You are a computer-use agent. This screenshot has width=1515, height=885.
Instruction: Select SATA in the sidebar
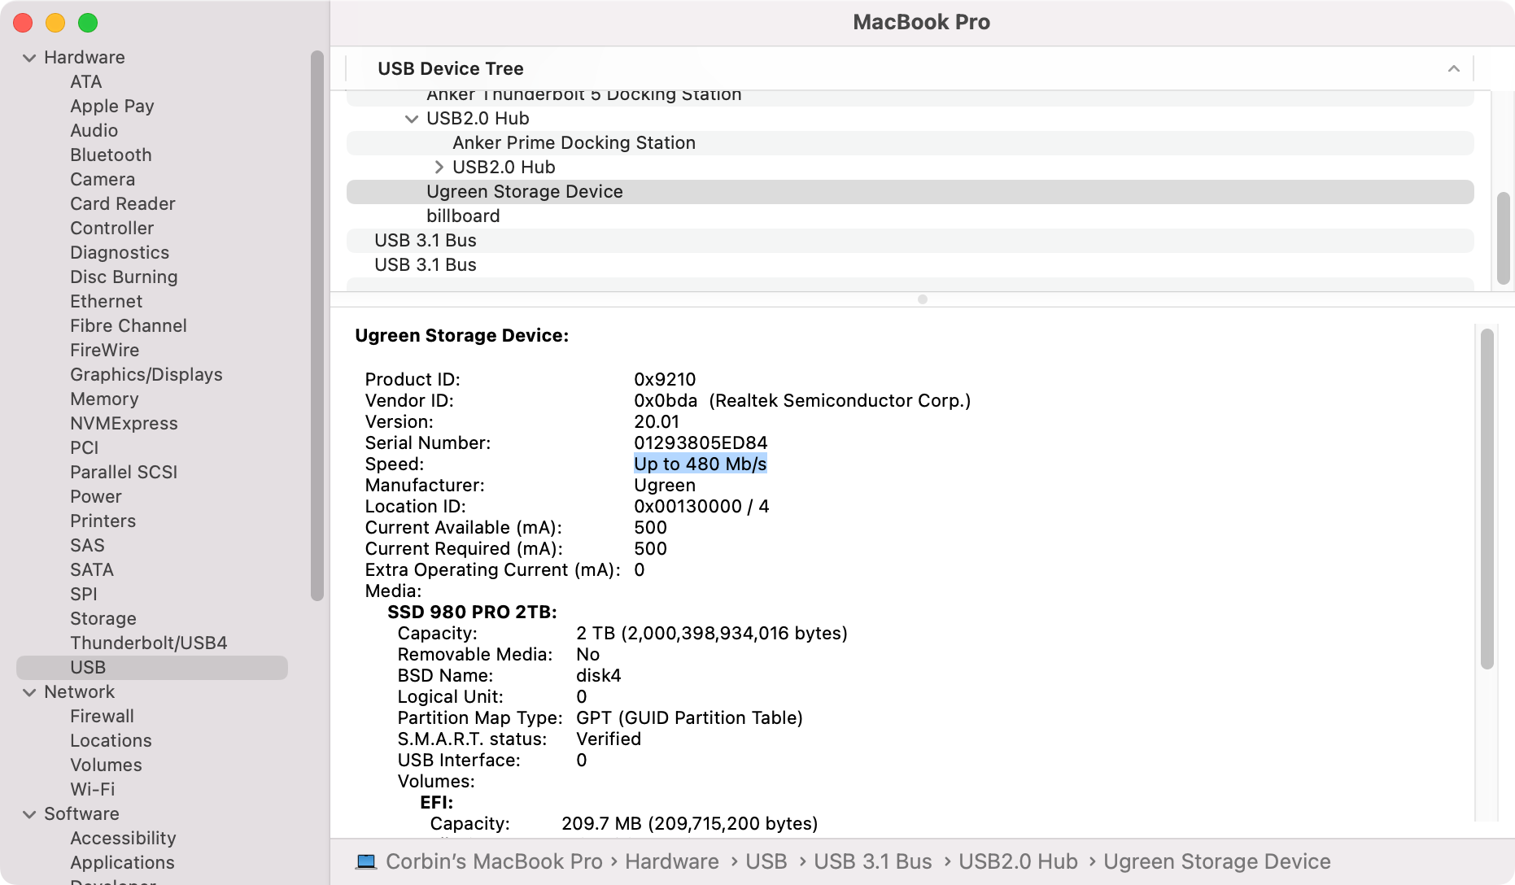click(92, 570)
